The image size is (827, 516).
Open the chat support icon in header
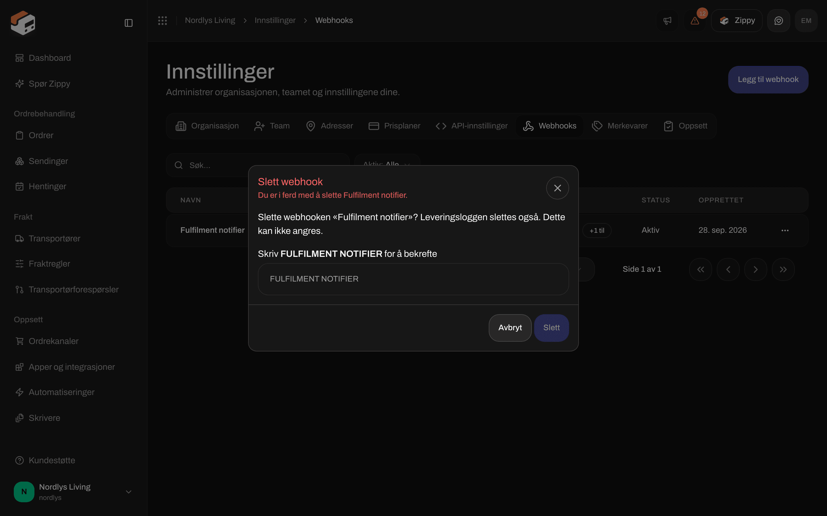pyautogui.click(x=778, y=20)
